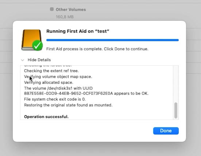Click the Running First Aid on "test" title
Viewport: 201px width, 156px height.
point(78,31)
